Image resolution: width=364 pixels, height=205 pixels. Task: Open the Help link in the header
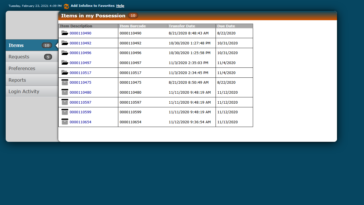coord(120,6)
